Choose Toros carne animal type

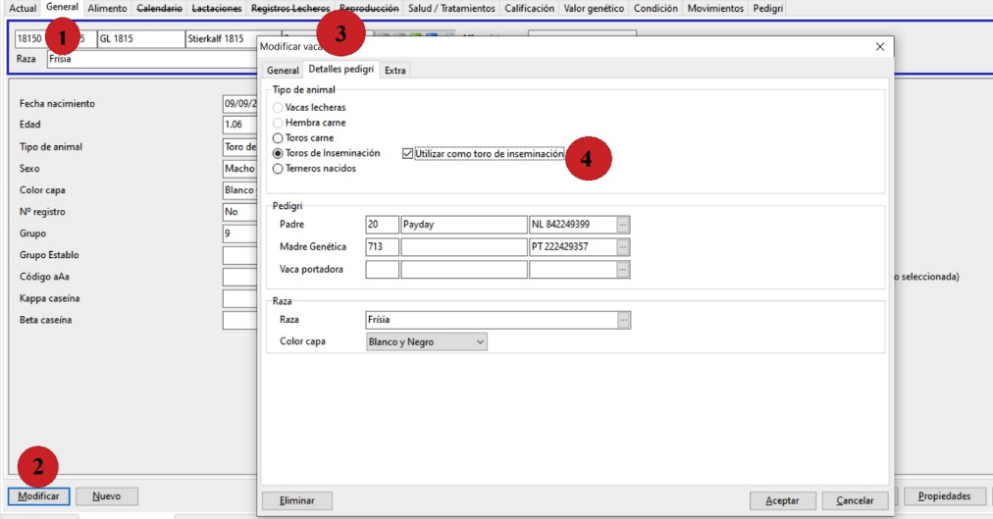(303, 138)
